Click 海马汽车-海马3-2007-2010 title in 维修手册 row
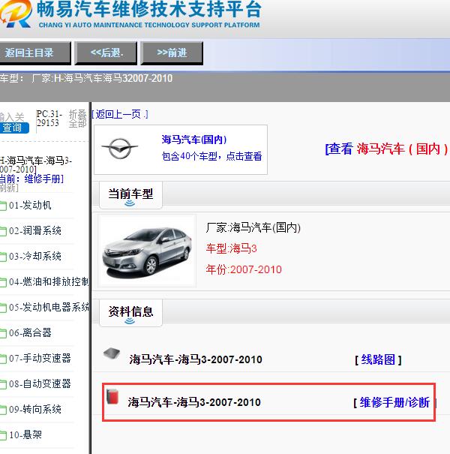Viewport: 450px width, 454px height. [x=194, y=402]
